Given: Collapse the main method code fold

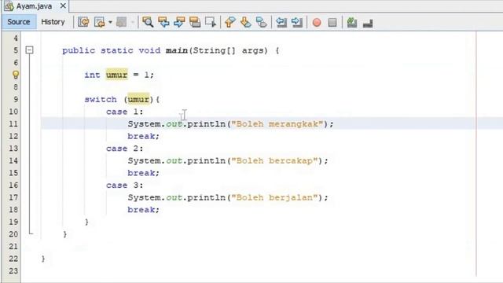Looking at the screenshot, I should pos(29,50).
